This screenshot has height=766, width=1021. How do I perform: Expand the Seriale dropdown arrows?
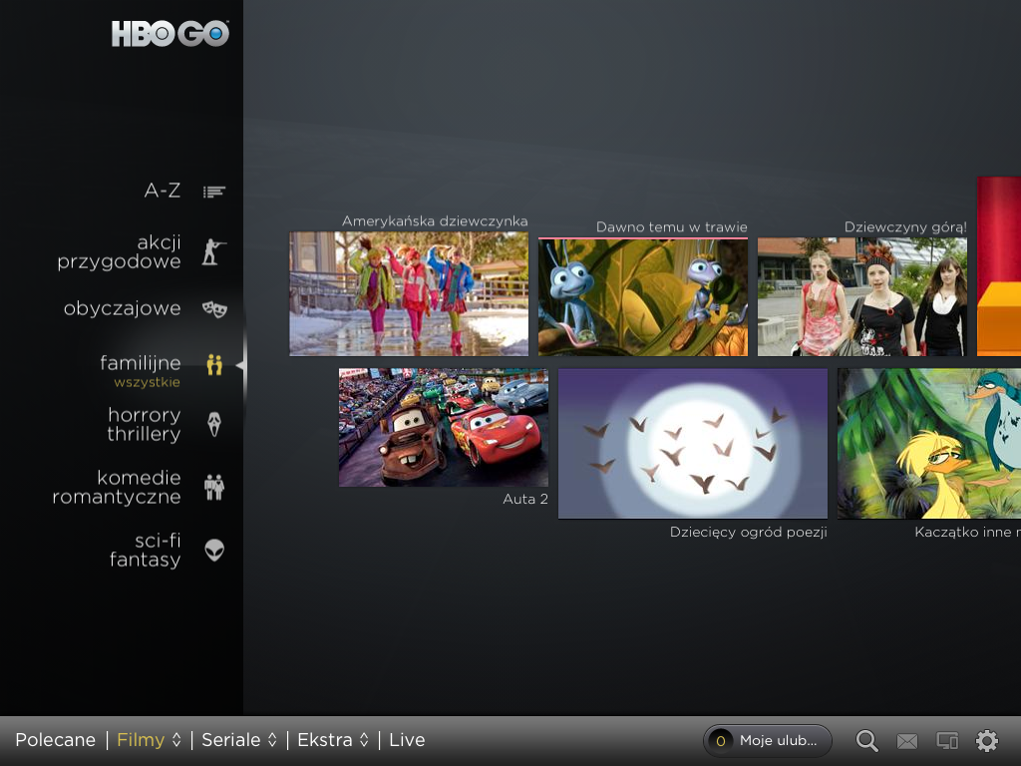[x=272, y=740]
